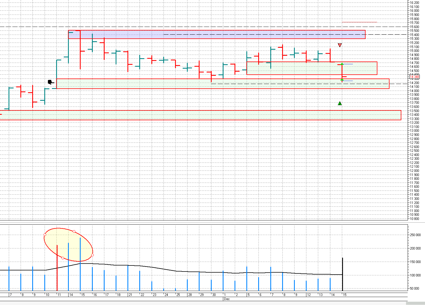Screen dimensions: 425x305
Task: Click the ellipse's rightmost handle point
Action: click(x=92, y=255)
